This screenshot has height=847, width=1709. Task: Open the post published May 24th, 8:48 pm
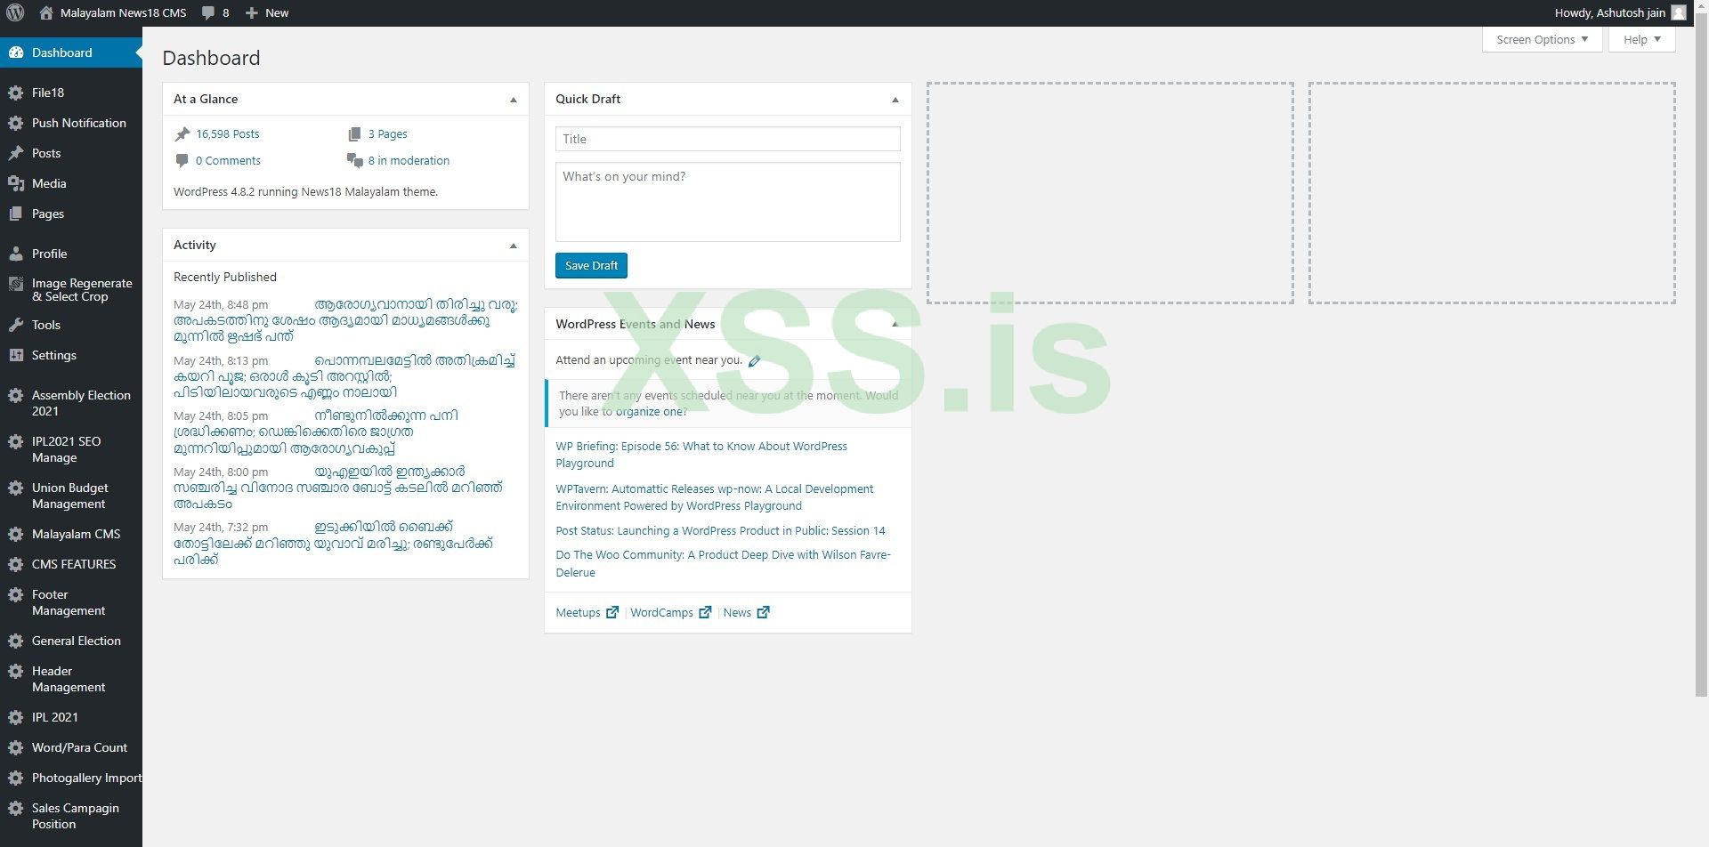coord(345,320)
